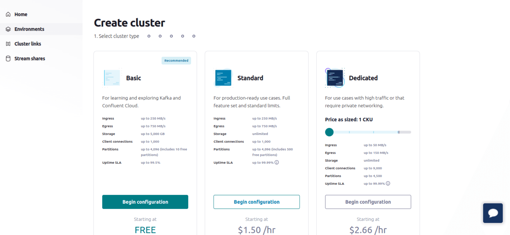
Task: Open the chat support widget
Action: 493,213
